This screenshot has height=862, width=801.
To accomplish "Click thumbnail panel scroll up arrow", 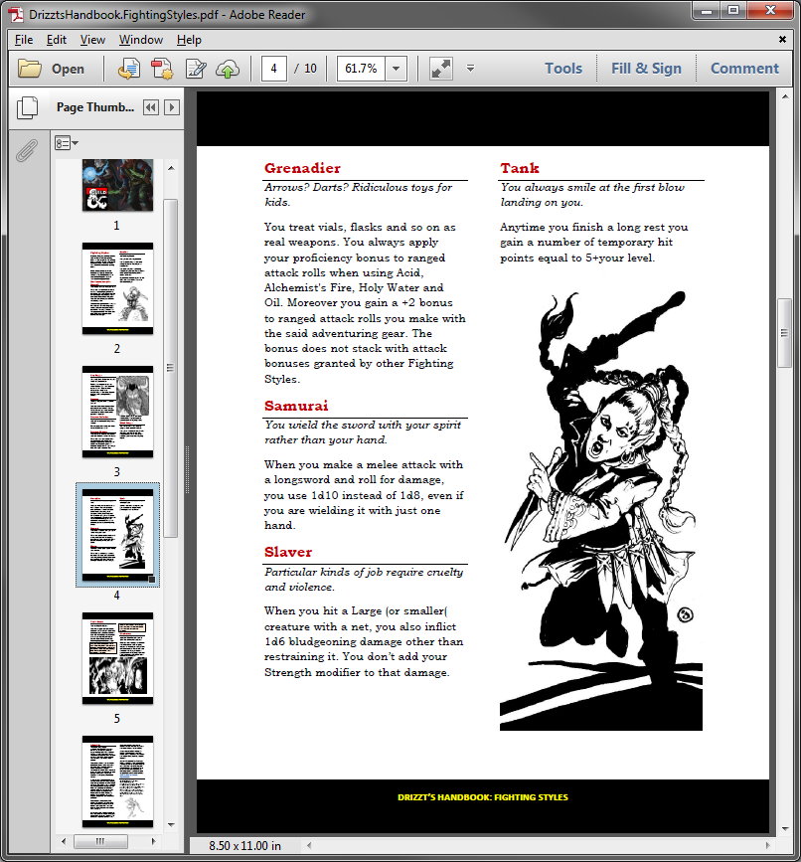I will click(171, 168).
